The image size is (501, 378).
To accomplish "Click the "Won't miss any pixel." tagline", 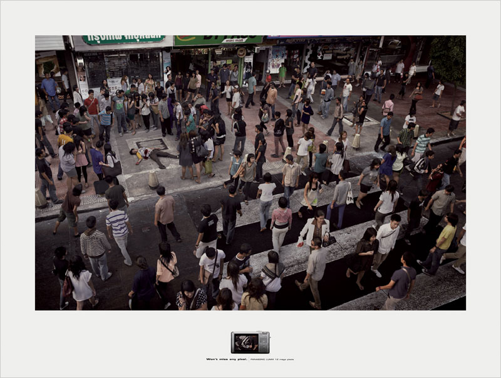I will pyautogui.click(x=227, y=359).
